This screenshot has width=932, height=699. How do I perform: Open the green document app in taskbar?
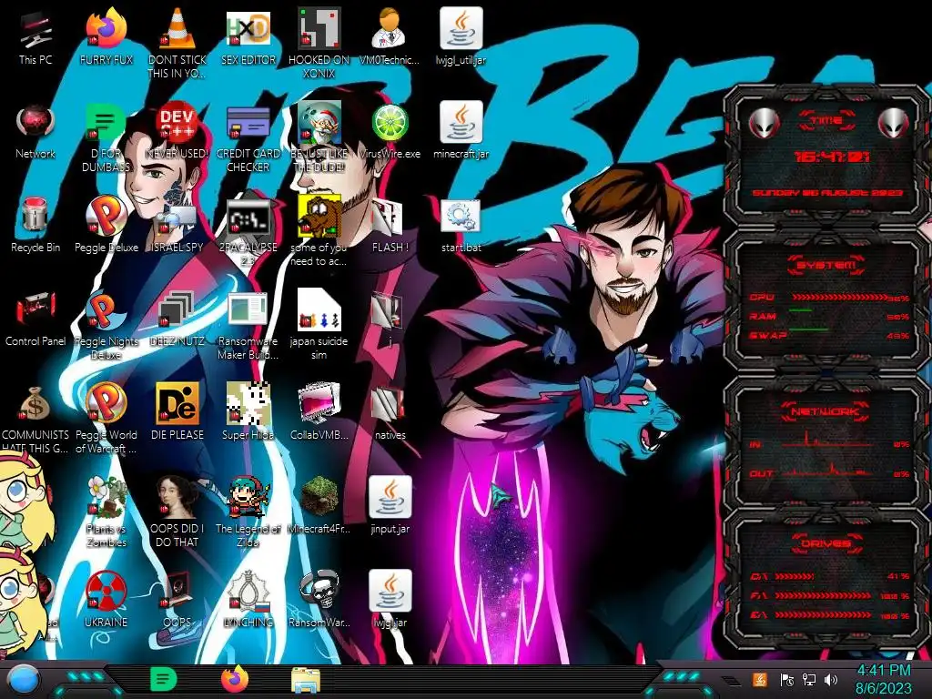coord(163,679)
